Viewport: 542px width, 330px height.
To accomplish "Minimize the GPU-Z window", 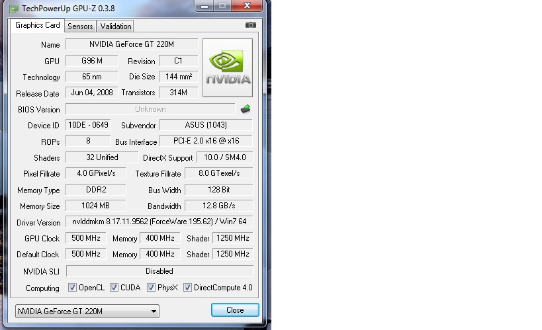I will 204,6.
